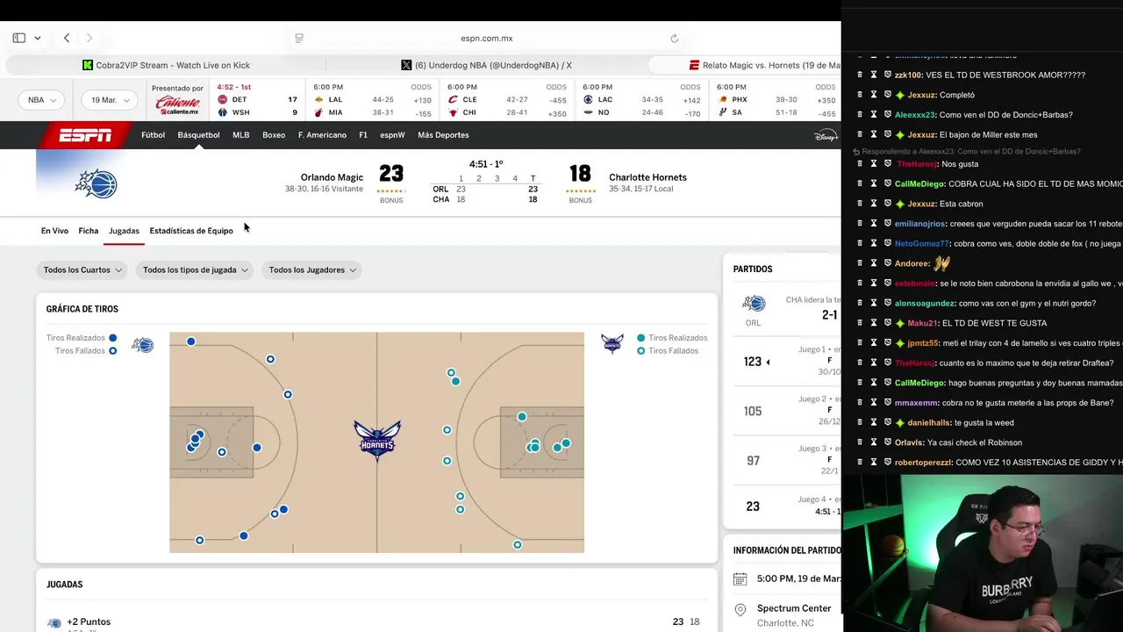Open the LAC vs NO scoreboard game

(x=641, y=100)
